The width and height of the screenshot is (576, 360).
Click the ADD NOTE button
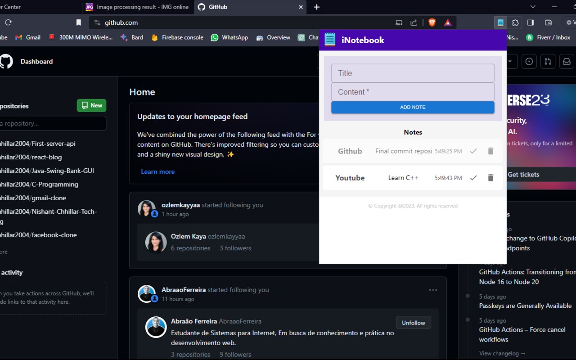(x=413, y=107)
